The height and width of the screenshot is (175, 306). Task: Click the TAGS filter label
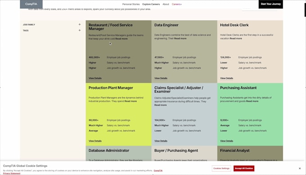pos(26,31)
